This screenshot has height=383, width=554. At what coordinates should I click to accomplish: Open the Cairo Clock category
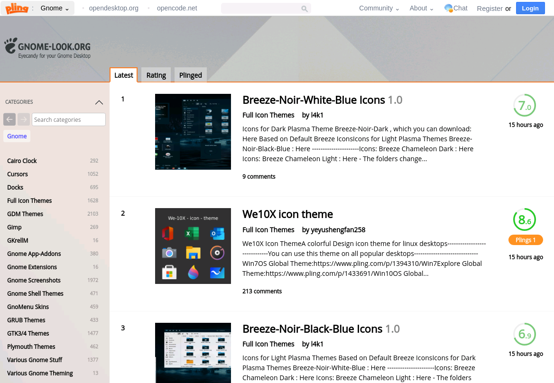22,161
